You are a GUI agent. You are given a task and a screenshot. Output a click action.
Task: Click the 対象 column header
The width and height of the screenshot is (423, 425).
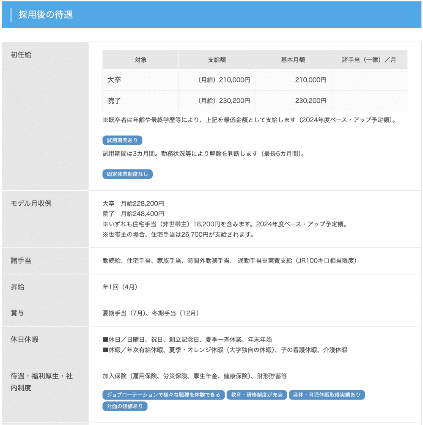140,60
